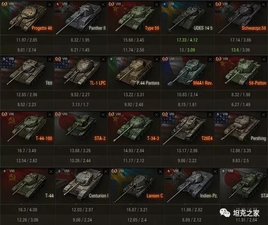The image size is (268, 225).
Task: Select the 59-Patton tank thumbnail
Action: tap(241, 73)
